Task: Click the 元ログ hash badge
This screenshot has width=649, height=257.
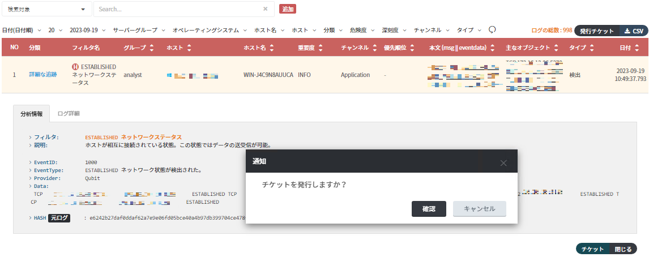Action: coord(59,217)
